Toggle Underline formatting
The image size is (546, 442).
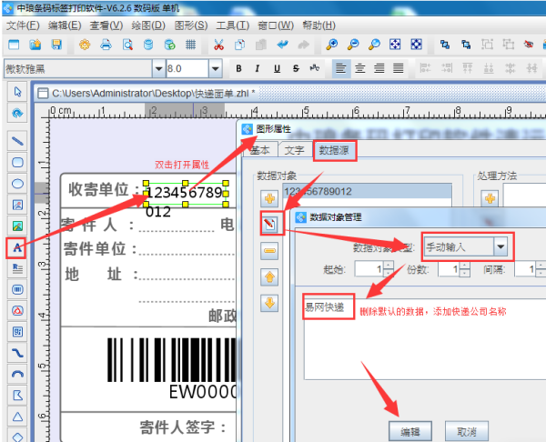click(x=277, y=68)
